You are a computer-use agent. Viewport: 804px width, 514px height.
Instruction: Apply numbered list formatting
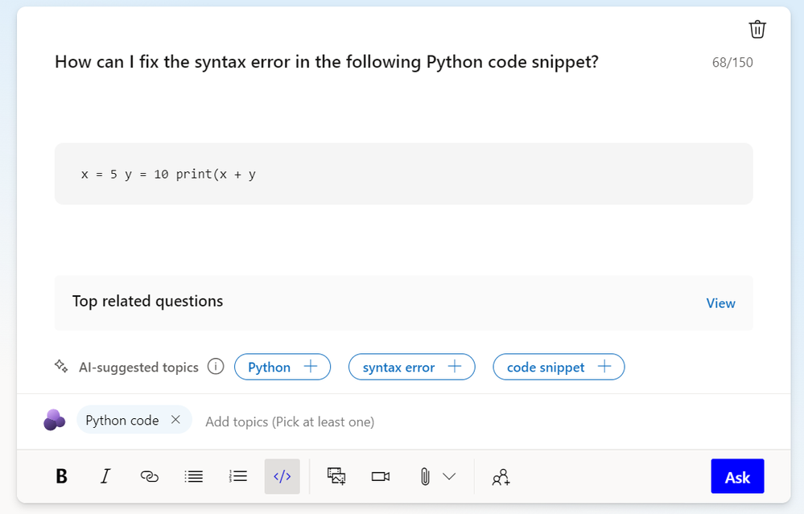click(x=238, y=476)
